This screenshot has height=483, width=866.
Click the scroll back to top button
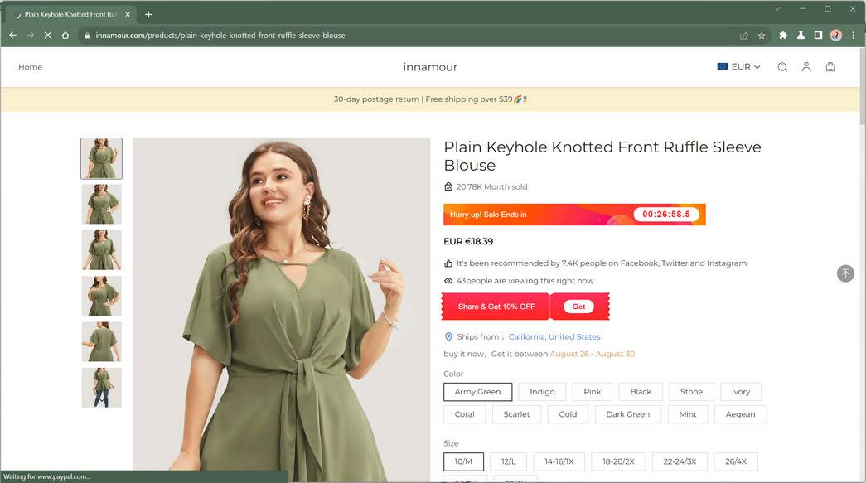tap(845, 273)
